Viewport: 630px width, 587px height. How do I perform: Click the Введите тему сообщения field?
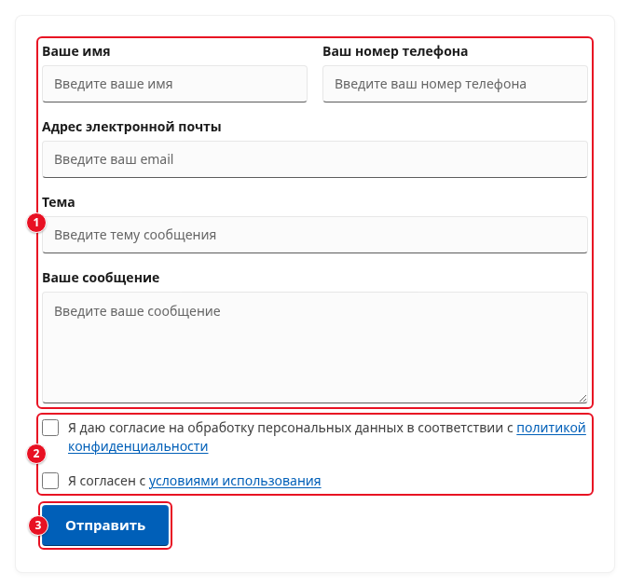315,235
